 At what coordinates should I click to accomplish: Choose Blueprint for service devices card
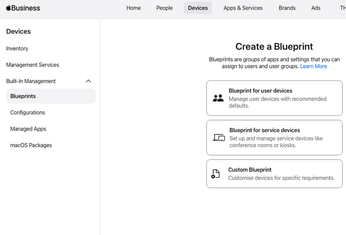(274, 138)
